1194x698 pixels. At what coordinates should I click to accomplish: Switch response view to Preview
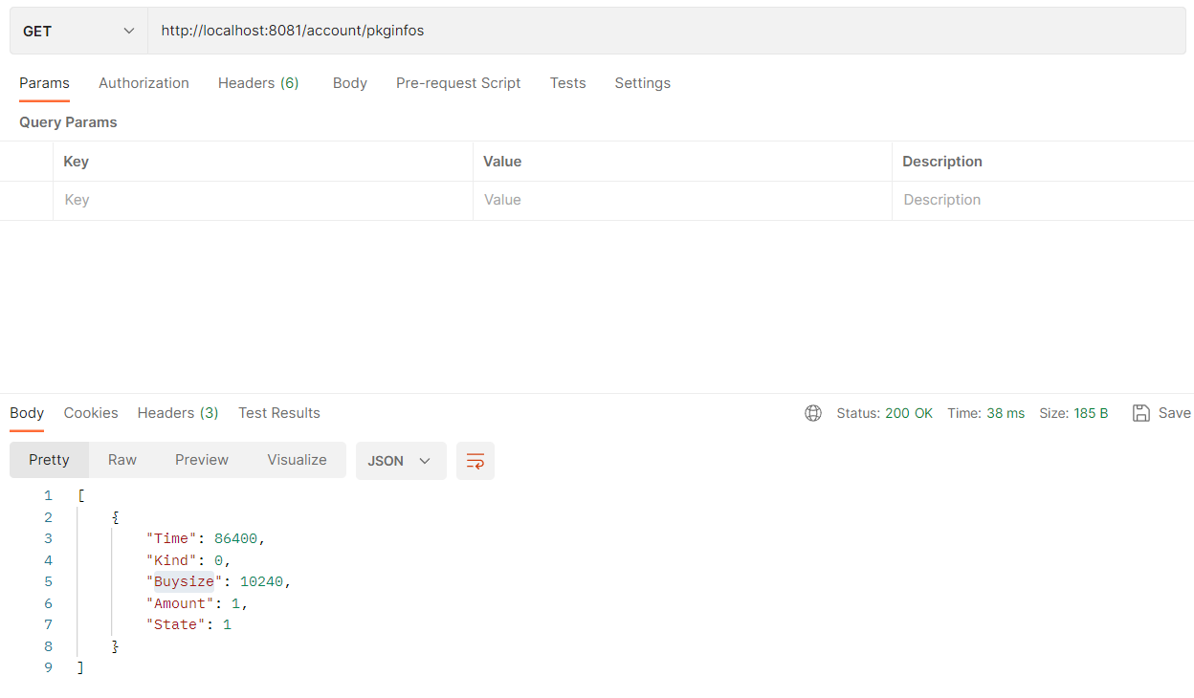coord(202,460)
